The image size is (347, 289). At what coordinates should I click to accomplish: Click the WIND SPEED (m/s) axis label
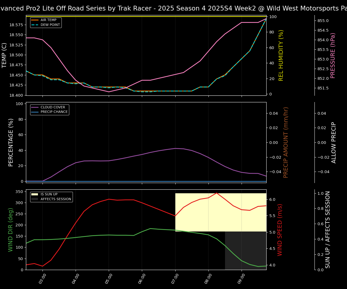(280, 229)
